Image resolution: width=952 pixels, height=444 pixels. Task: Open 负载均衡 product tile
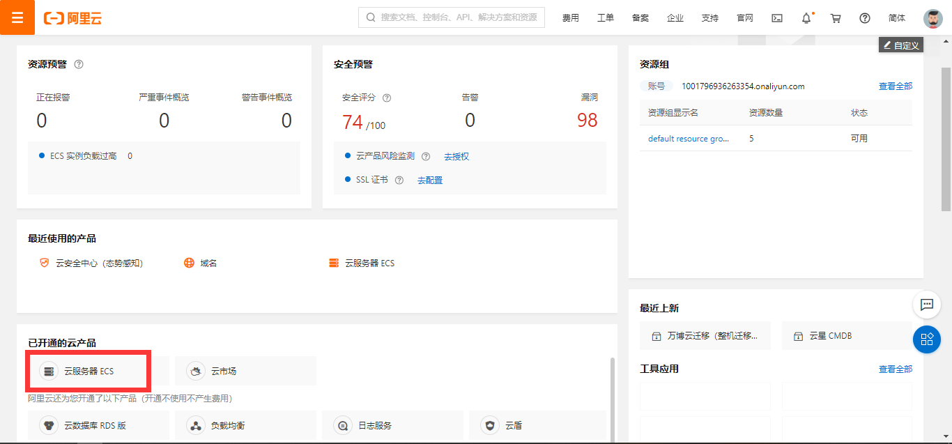pyautogui.click(x=245, y=425)
